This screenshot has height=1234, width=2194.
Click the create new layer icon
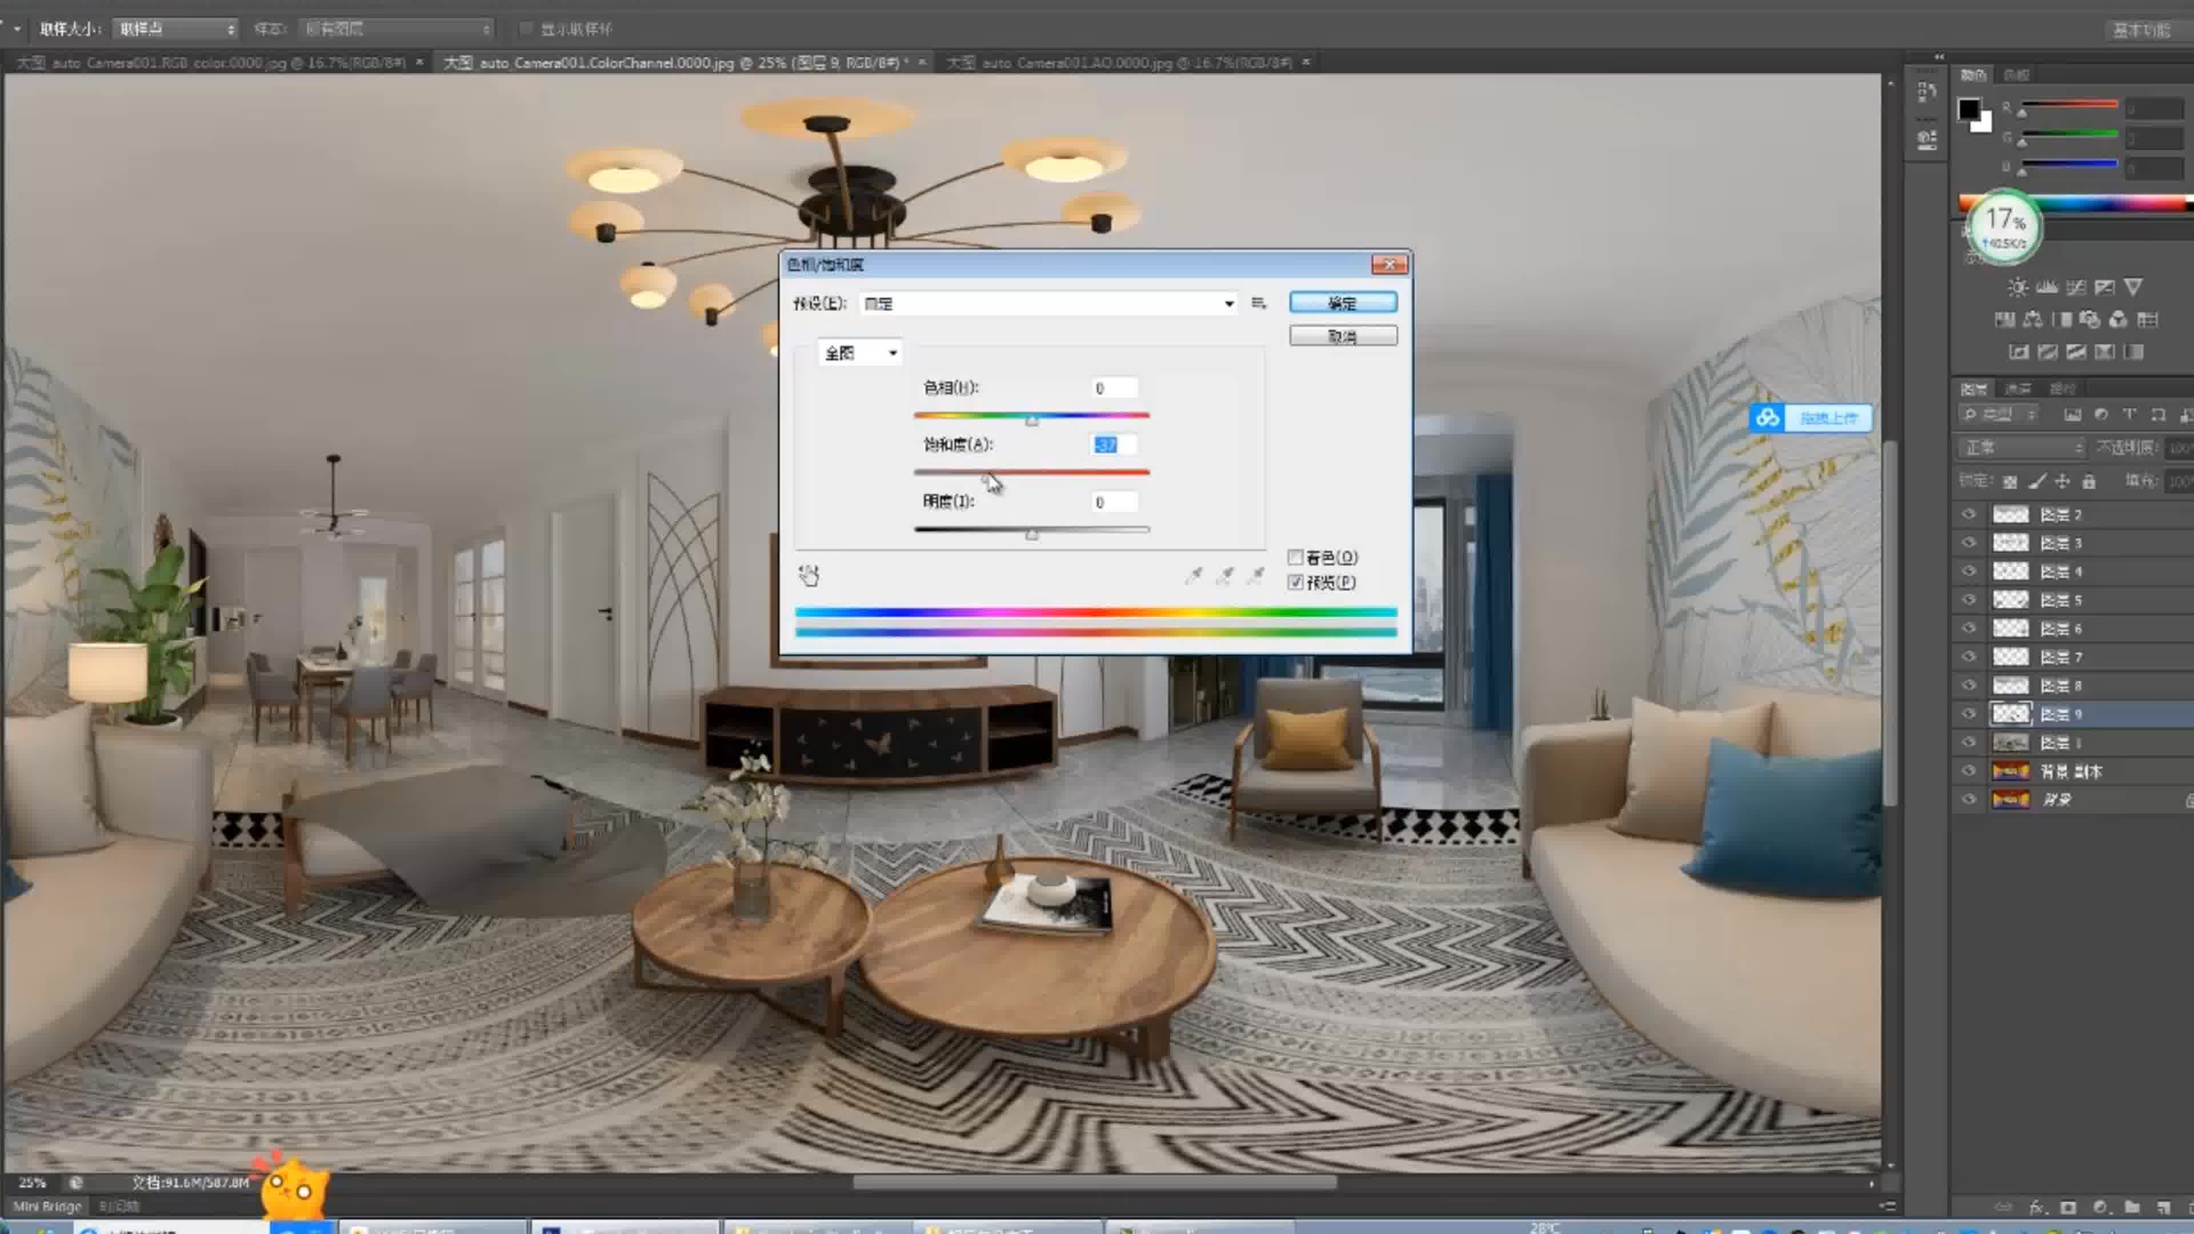pos(2163,1208)
